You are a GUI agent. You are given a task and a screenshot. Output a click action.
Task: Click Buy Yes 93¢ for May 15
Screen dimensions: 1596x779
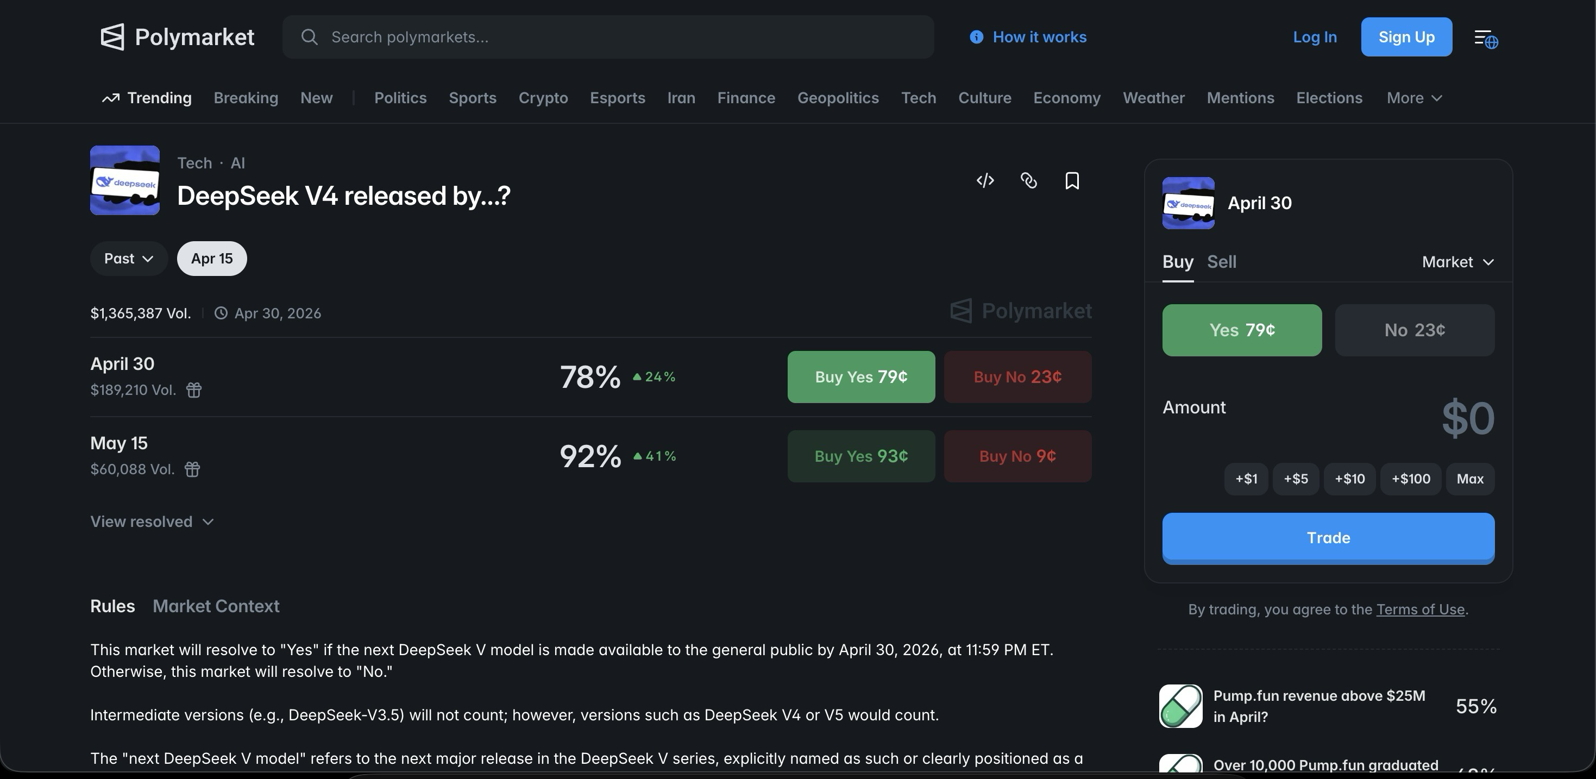861,456
